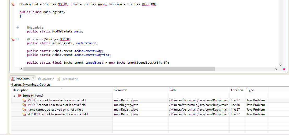Select 'MODID cannot be resolved' error at line 36
Image resolution: width=289 pixels, height=135 pixels.
pyautogui.click(x=56, y=105)
